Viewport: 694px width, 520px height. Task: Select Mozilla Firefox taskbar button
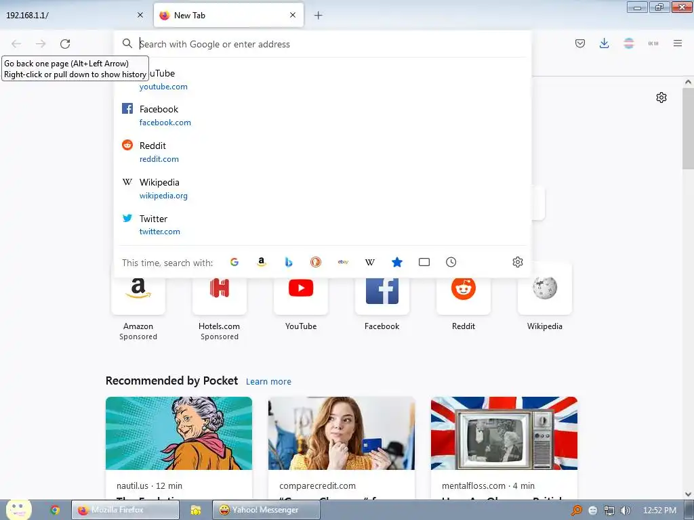(125, 510)
